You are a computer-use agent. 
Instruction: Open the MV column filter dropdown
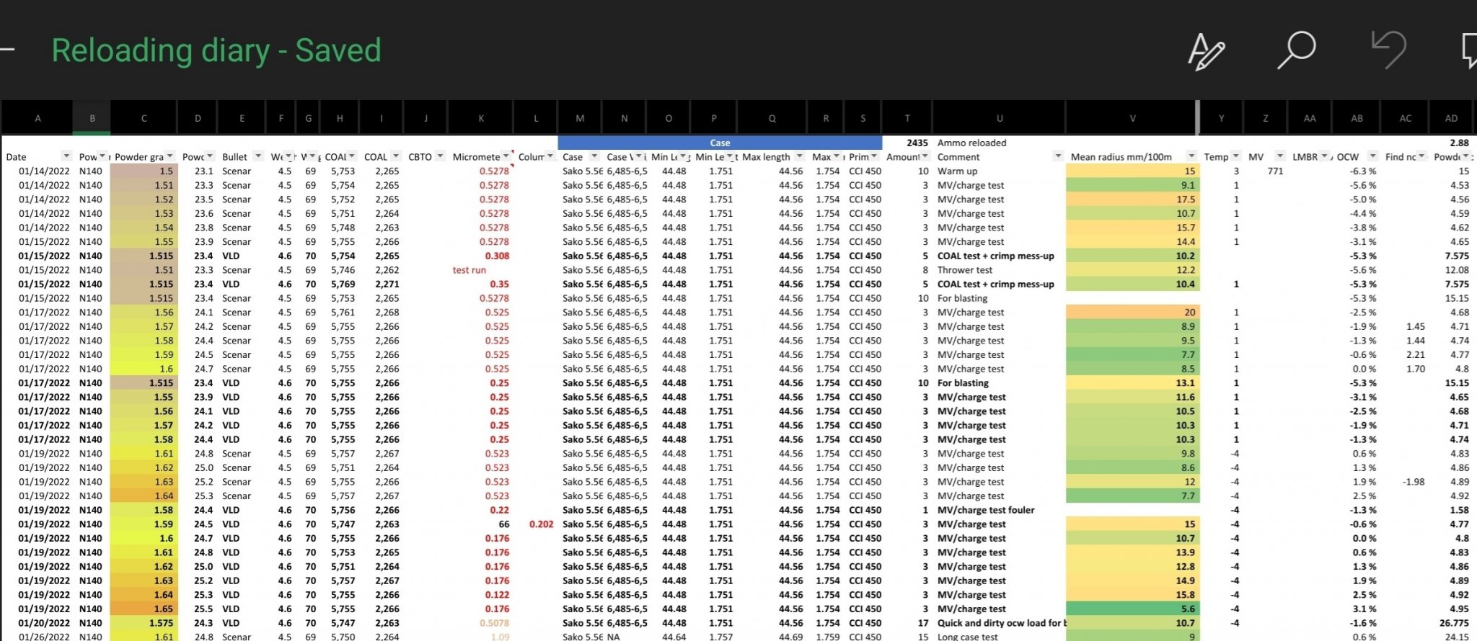(x=1279, y=156)
